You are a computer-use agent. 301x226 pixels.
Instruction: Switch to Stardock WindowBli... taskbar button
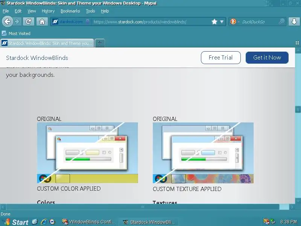click(x=149, y=222)
